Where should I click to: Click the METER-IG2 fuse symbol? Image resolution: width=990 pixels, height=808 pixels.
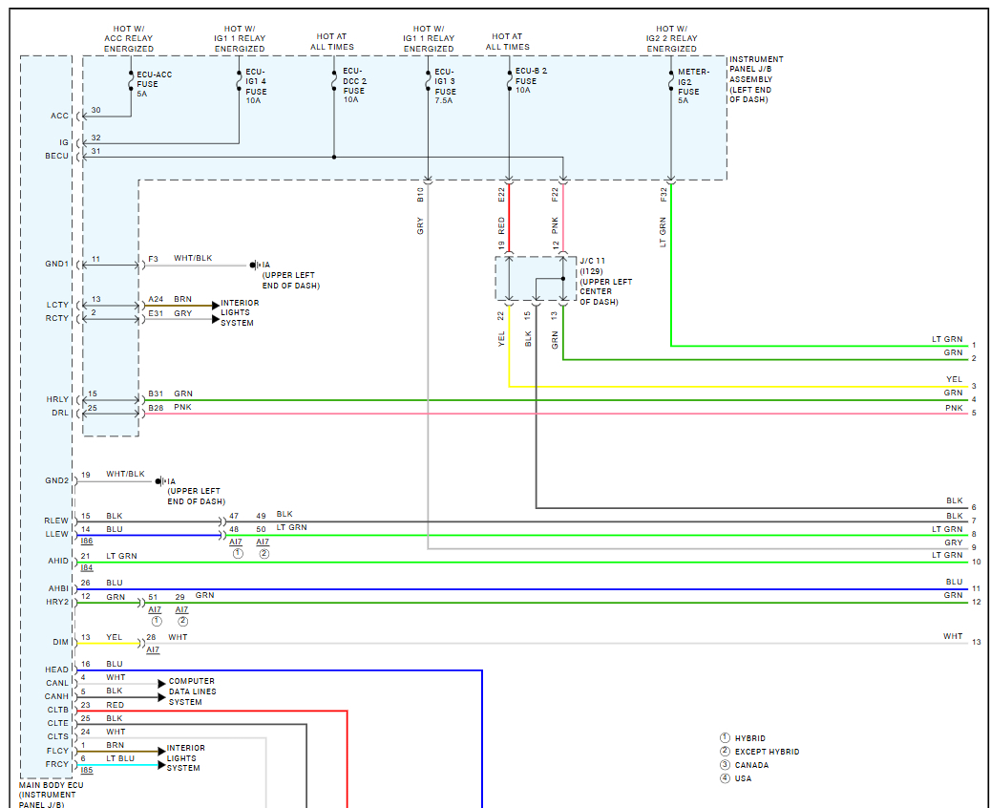[671, 82]
